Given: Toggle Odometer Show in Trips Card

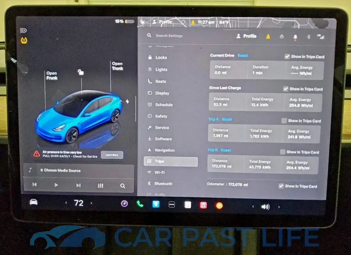Looking at the screenshot, I should 281,186.
